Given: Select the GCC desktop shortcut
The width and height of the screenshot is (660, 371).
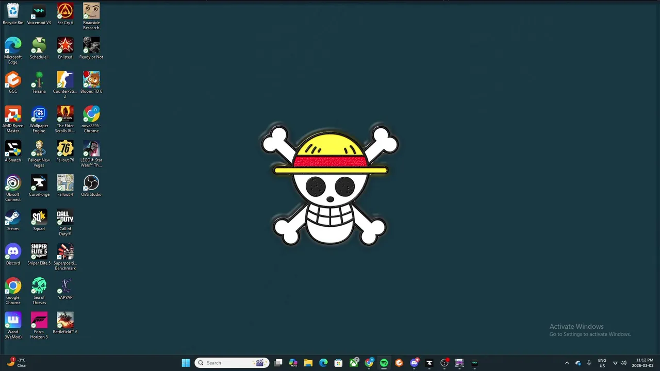Looking at the screenshot, I should (x=13, y=83).
